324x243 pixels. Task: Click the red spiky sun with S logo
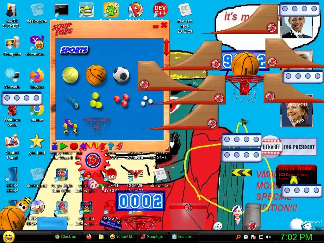point(93,160)
